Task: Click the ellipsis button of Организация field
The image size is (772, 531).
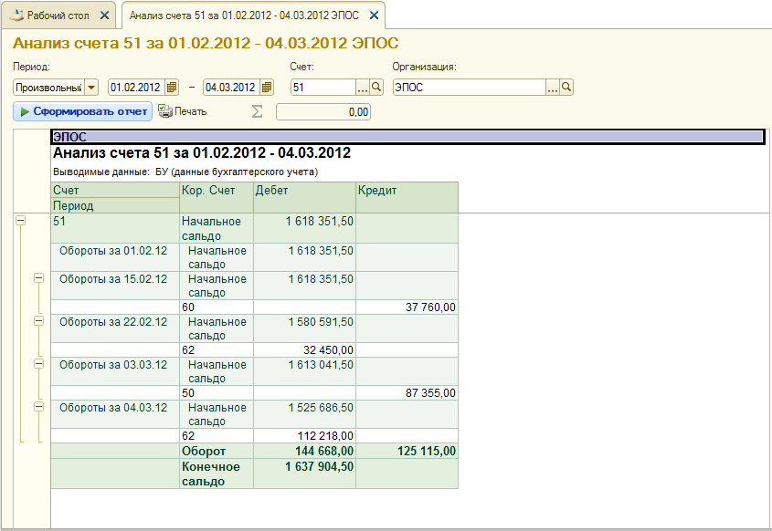Action: (x=553, y=88)
